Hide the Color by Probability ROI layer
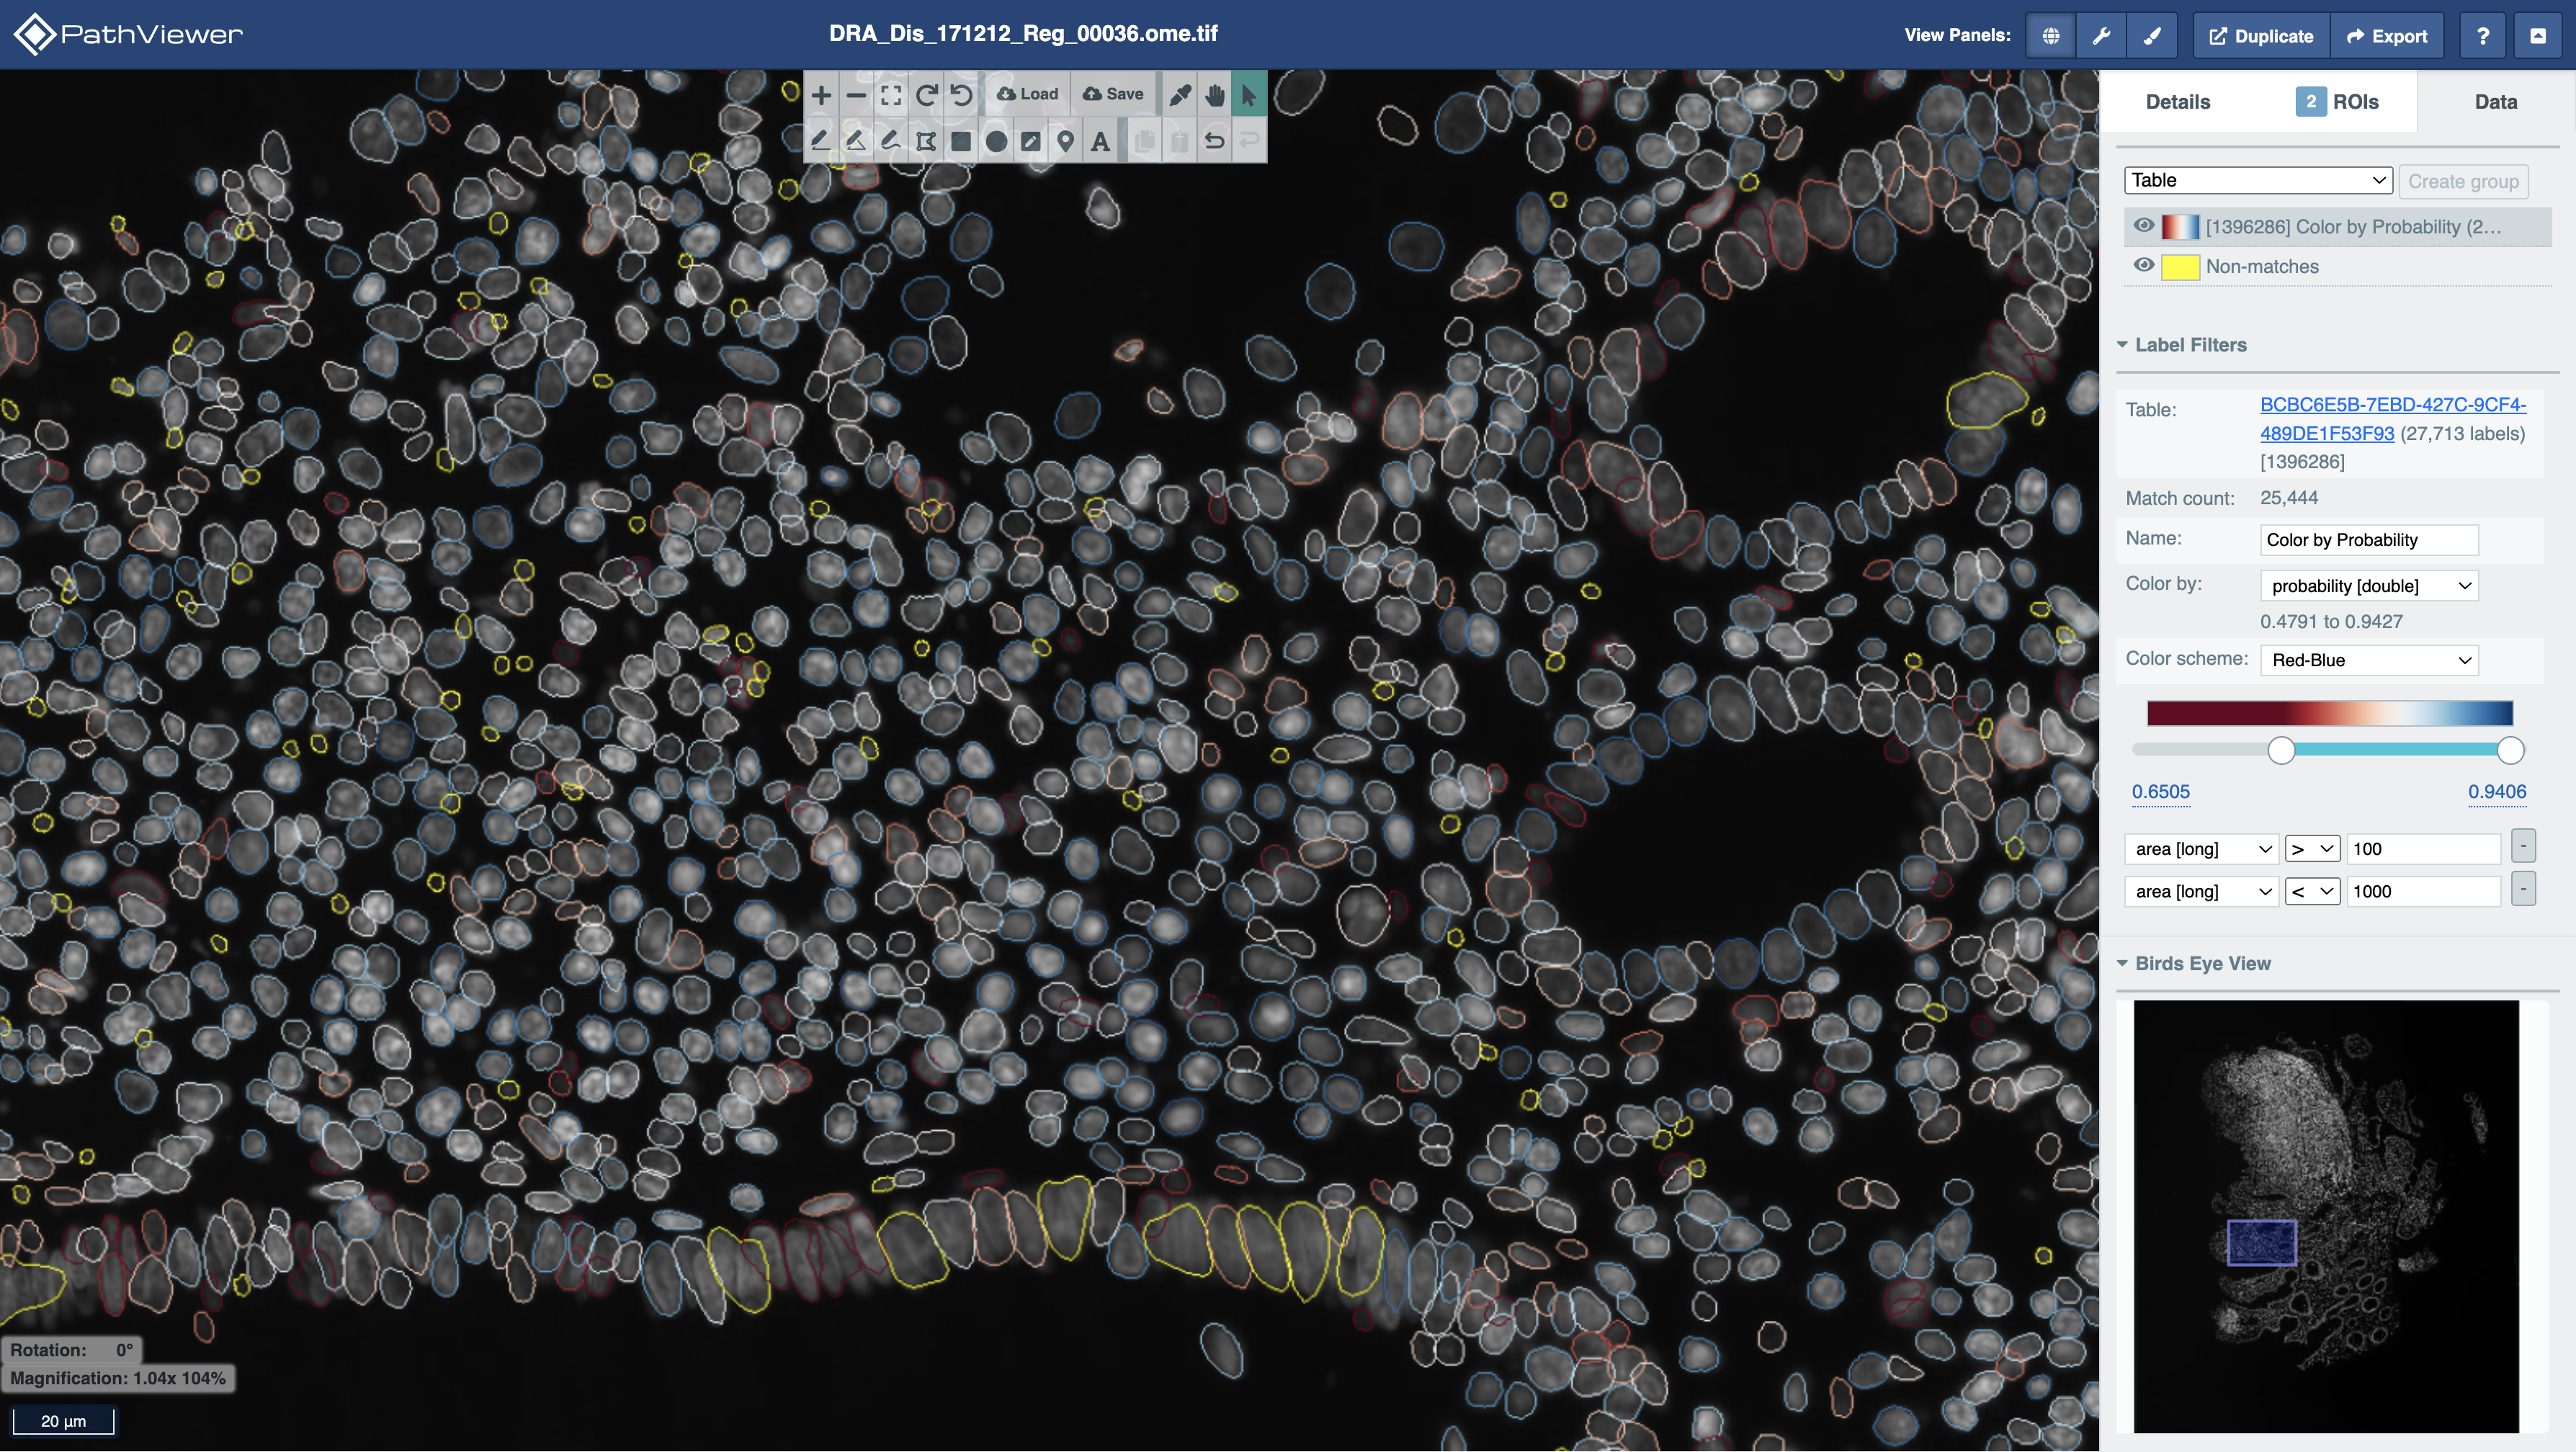The image size is (2576, 1452). coord(2144,226)
